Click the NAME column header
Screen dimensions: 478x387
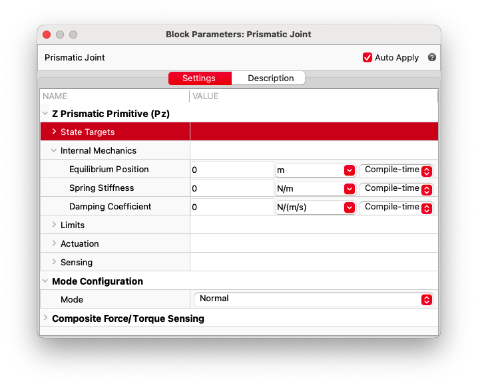(x=55, y=96)
